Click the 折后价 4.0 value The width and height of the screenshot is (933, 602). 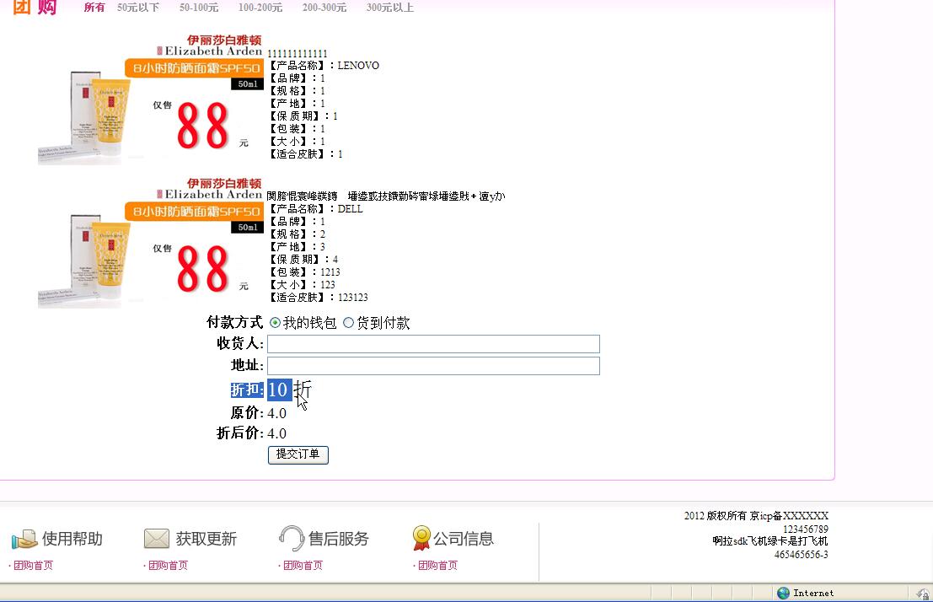coord(276,433)
